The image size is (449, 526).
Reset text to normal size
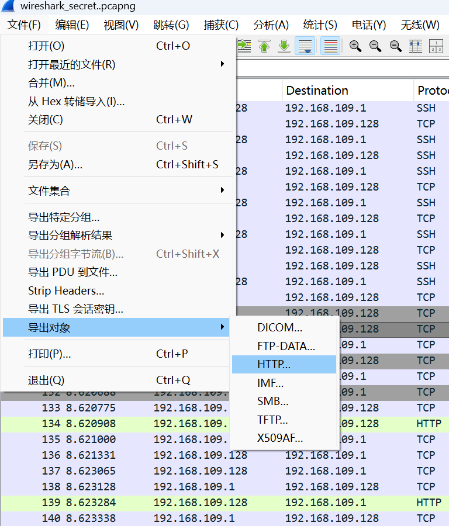pyautogui.click(x=395, y=46)
